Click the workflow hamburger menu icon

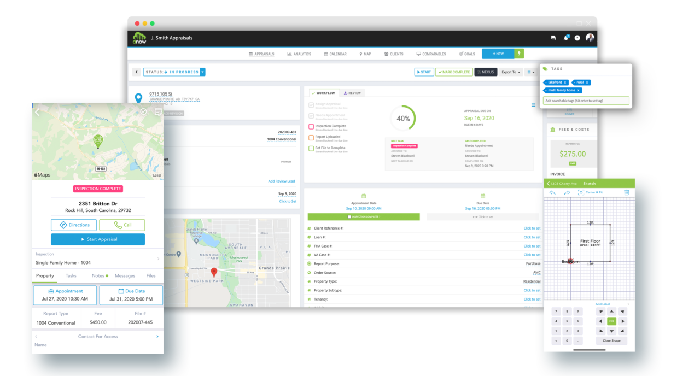534,105
